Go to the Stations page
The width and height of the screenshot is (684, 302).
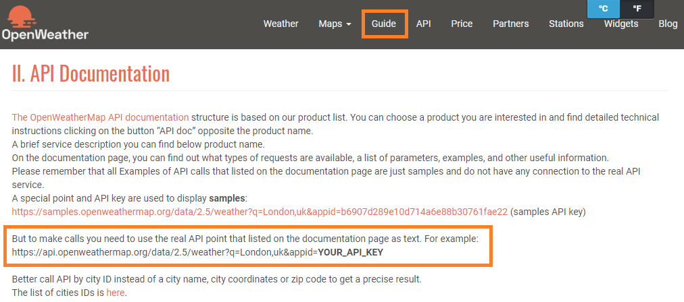tap(566, 24)
